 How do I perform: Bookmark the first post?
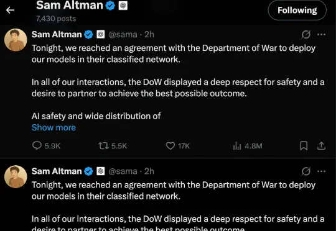click(x=304, y=146)
